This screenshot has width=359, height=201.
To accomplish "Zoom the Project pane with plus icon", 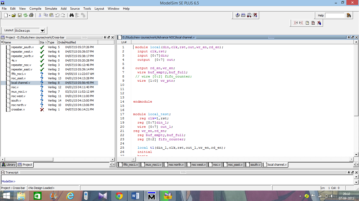I will point(105,37).
